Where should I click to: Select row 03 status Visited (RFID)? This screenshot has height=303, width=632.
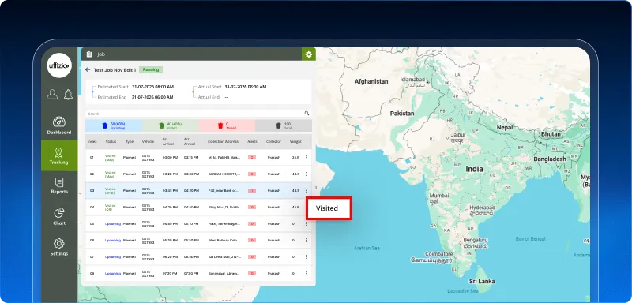click(110, 190)
